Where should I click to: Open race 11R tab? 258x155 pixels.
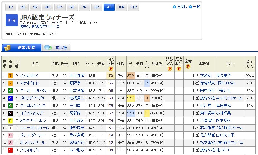(133, 7)
